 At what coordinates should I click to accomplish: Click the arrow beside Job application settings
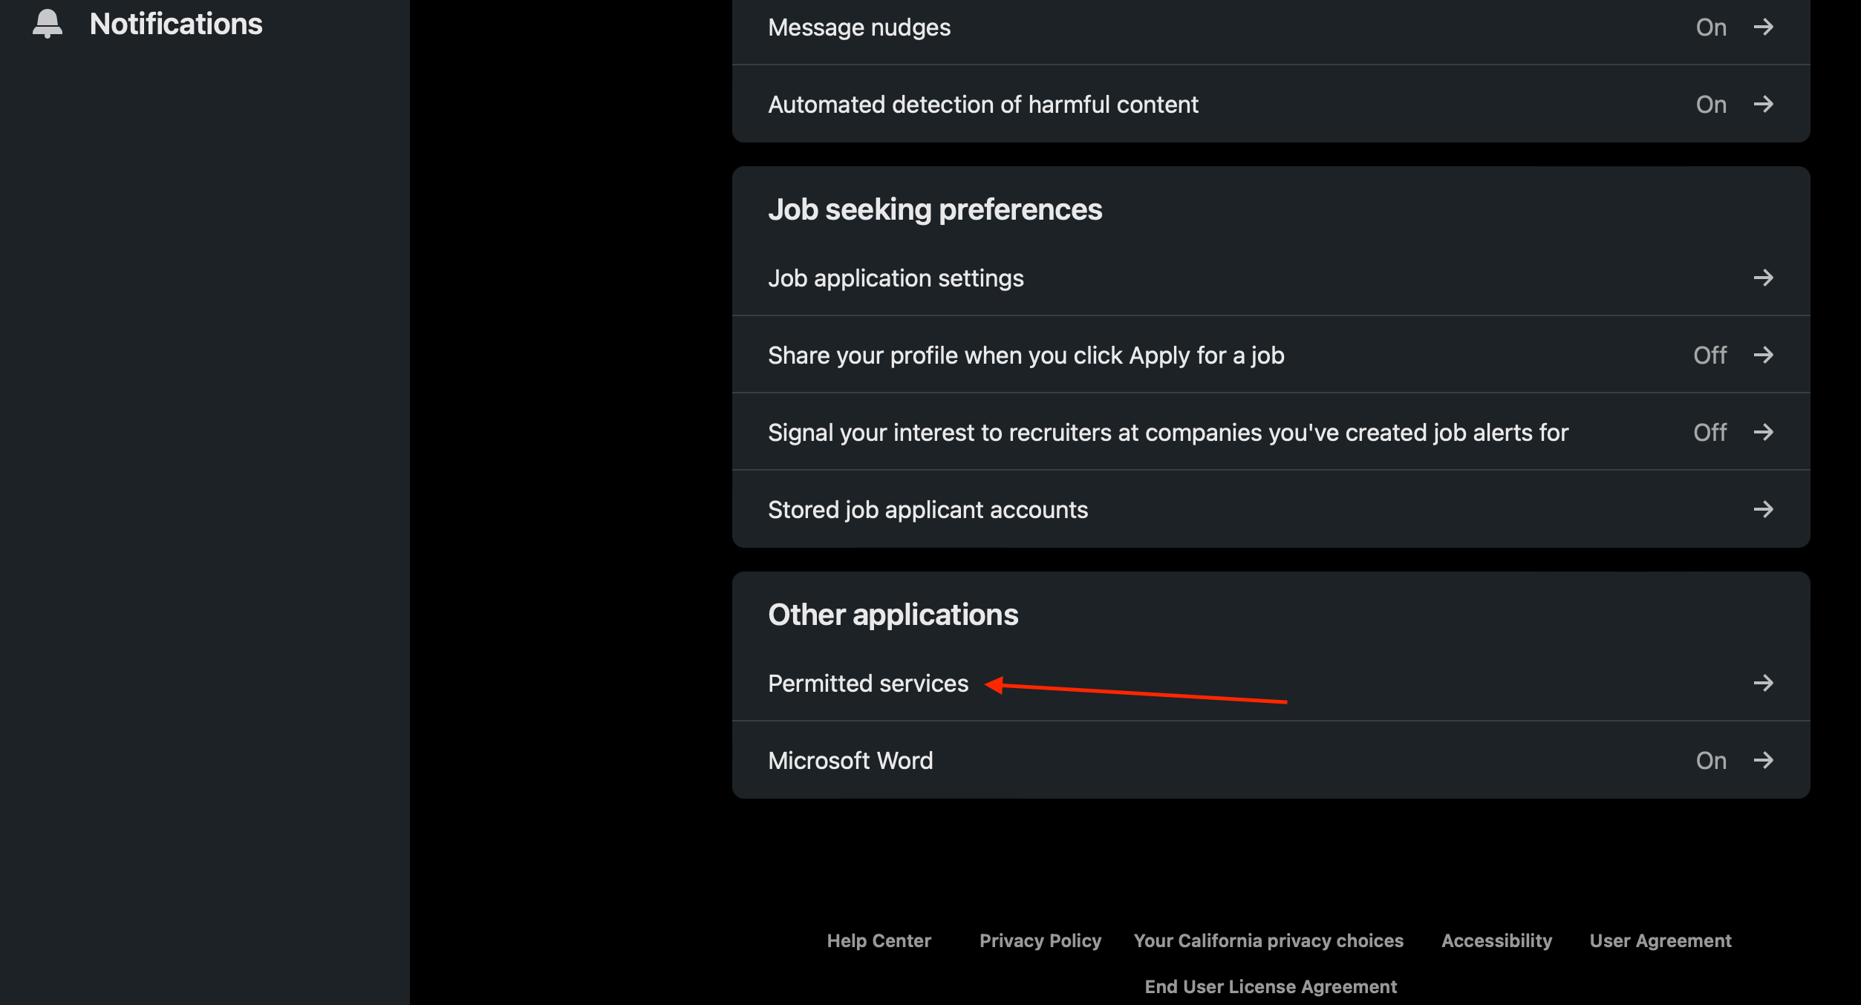(1764, 278)
